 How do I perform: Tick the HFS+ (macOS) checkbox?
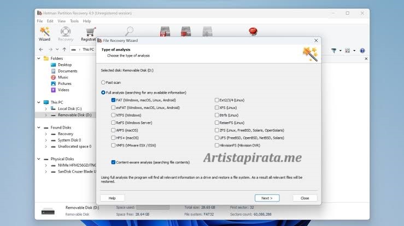pyautogui.click(x=113, y=138)
